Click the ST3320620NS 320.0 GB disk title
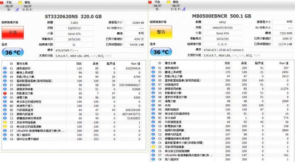The image size is (295, 162). pos(73,16)
